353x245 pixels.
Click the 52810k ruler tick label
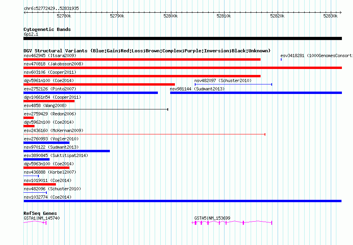point(224,16)
